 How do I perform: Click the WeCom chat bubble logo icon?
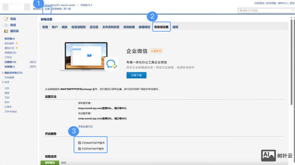coord(111,64)
